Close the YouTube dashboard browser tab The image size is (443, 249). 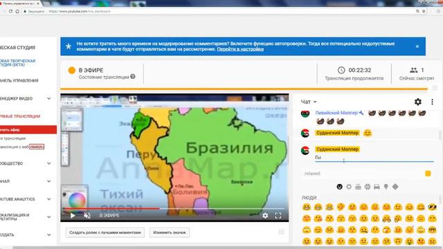38,3
